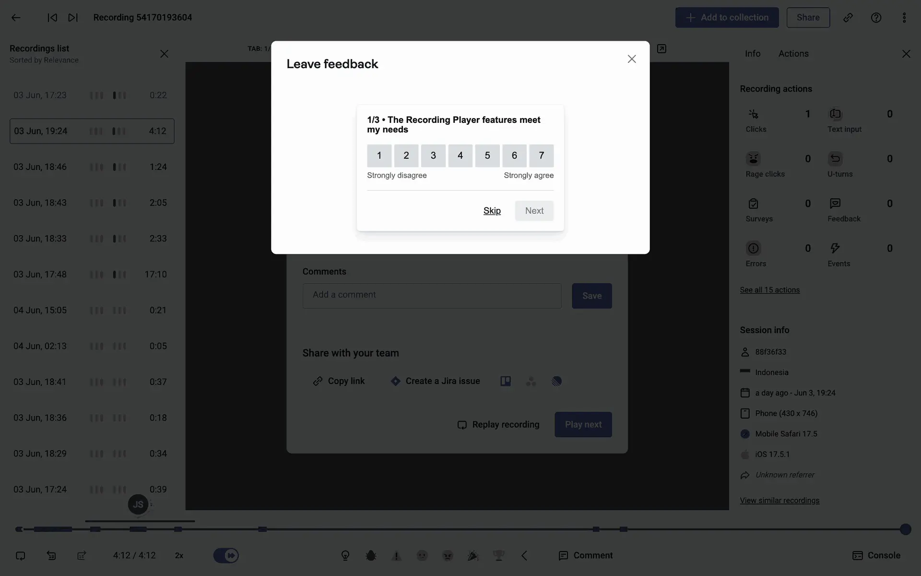Click the playback timeline end handle
The width and height of the screenshot is (921, 576).
click(x=905, y=529)
